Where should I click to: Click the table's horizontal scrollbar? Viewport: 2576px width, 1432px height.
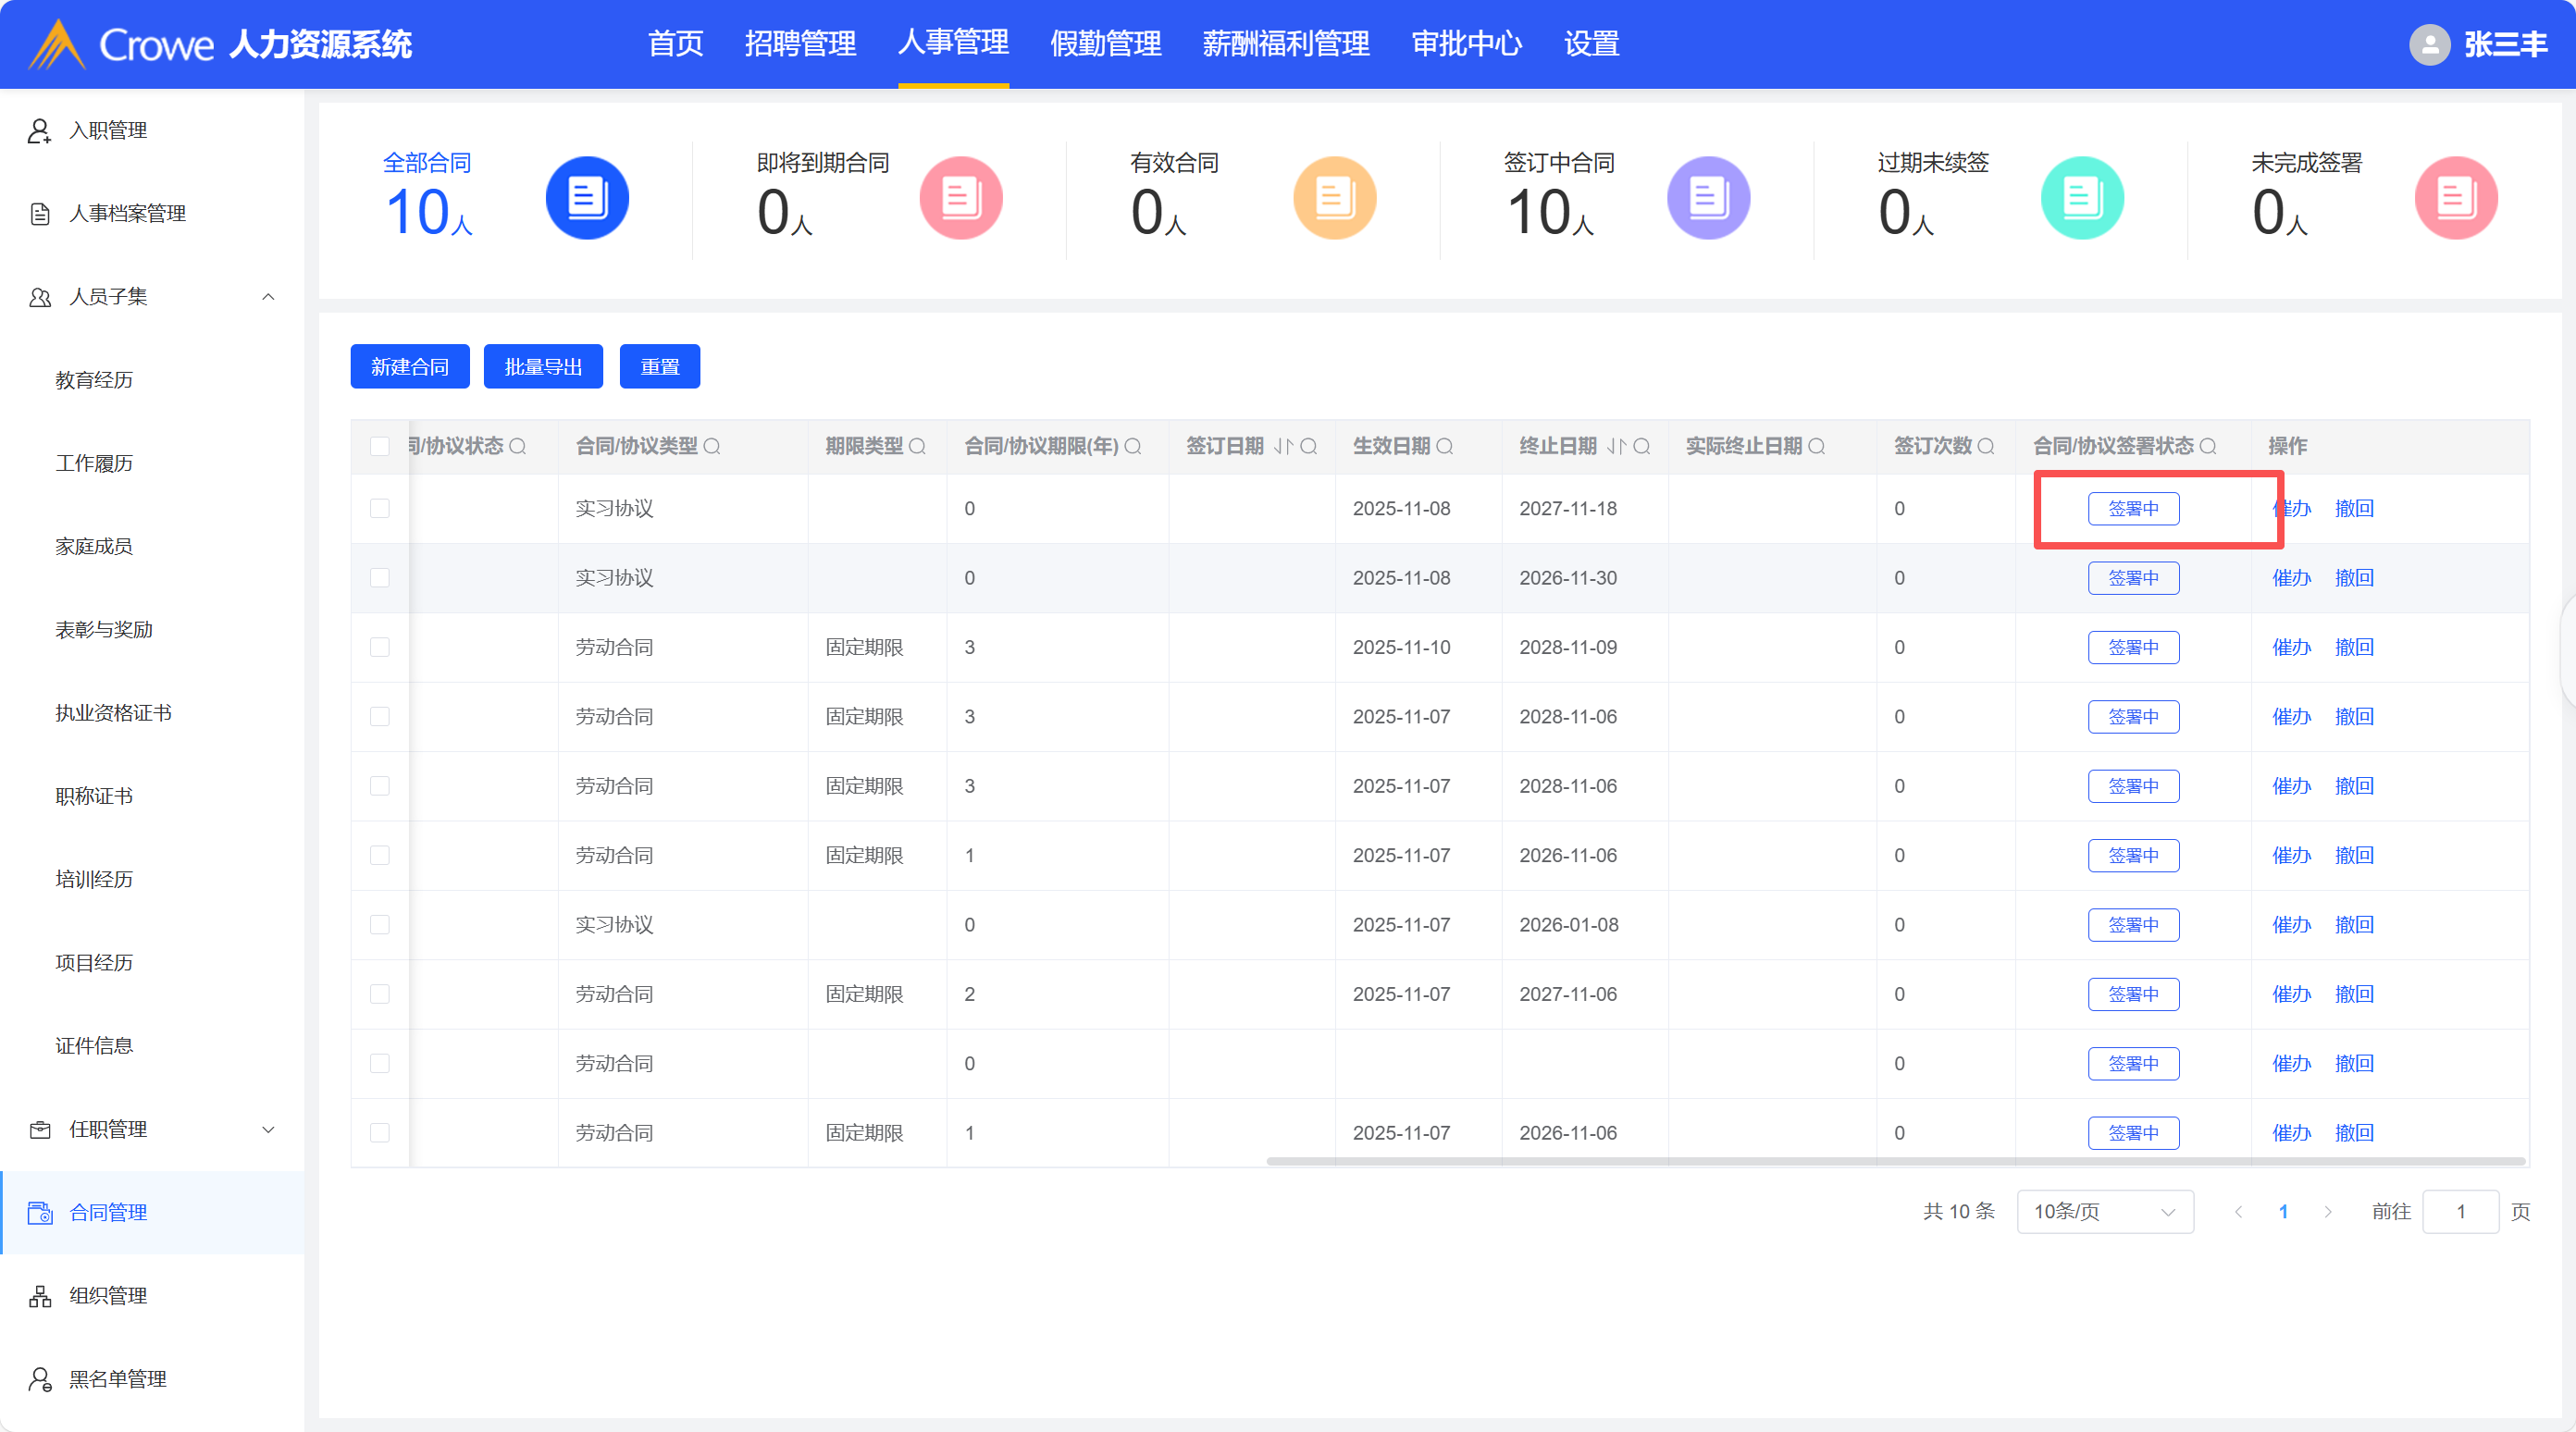[1894, 1160]
